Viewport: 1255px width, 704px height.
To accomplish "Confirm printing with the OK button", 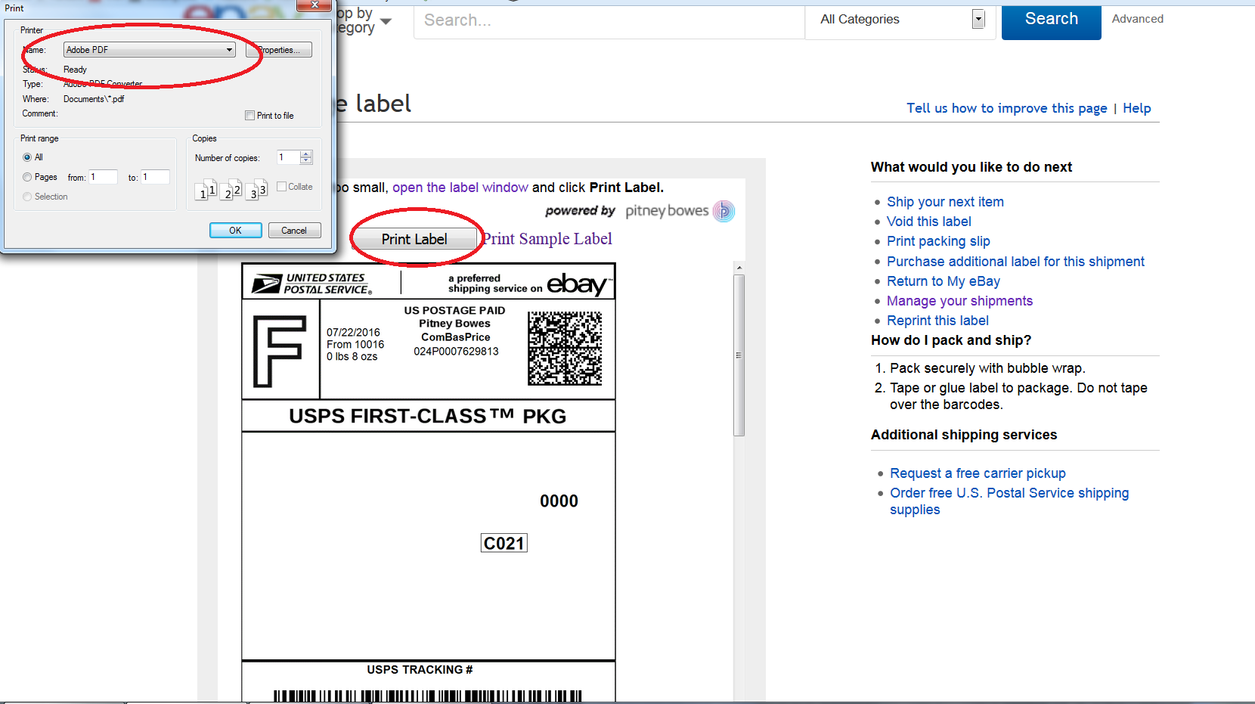I will 235,231.
